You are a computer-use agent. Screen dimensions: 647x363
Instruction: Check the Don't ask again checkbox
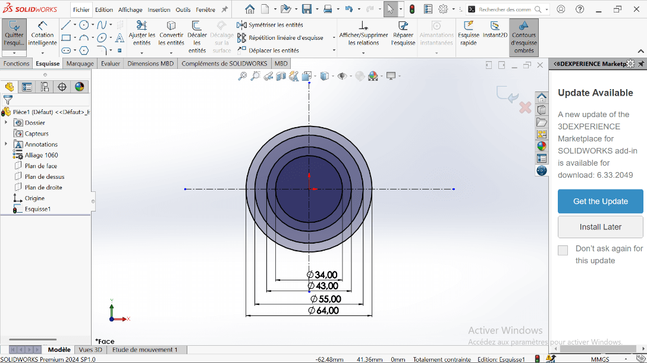(x=563, y=250)
